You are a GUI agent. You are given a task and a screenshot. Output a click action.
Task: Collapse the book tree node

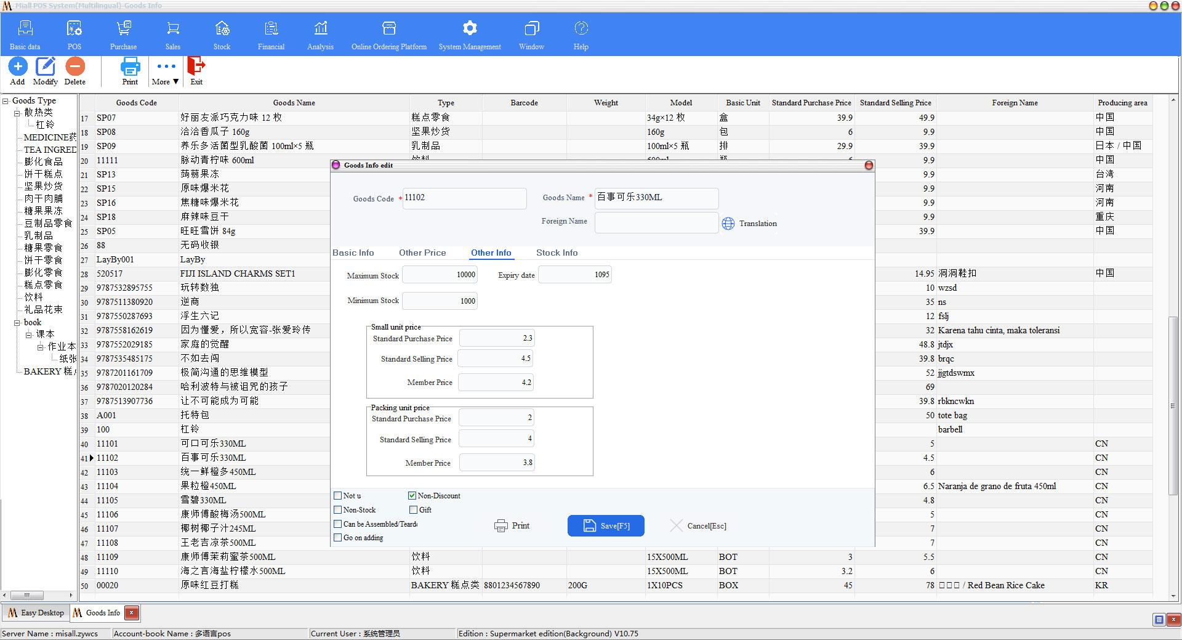click(17, 322)
